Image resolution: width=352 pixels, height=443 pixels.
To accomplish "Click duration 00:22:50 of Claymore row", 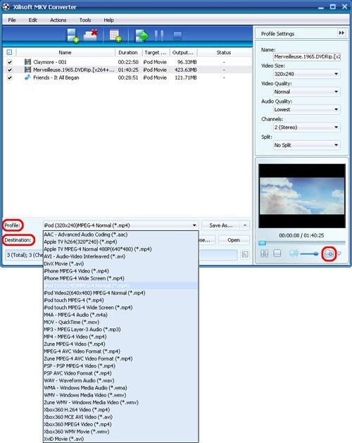I will (128, 62).
